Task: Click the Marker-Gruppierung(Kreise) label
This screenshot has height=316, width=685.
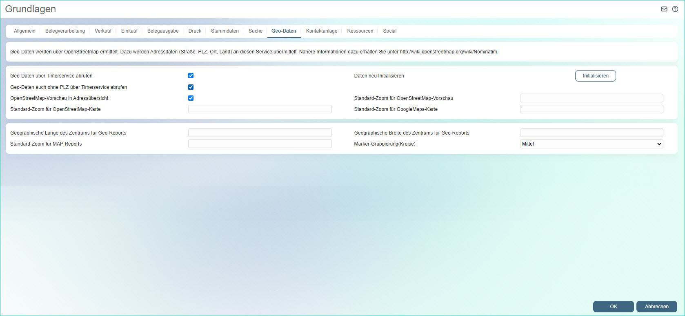Action: click(385, 144)
